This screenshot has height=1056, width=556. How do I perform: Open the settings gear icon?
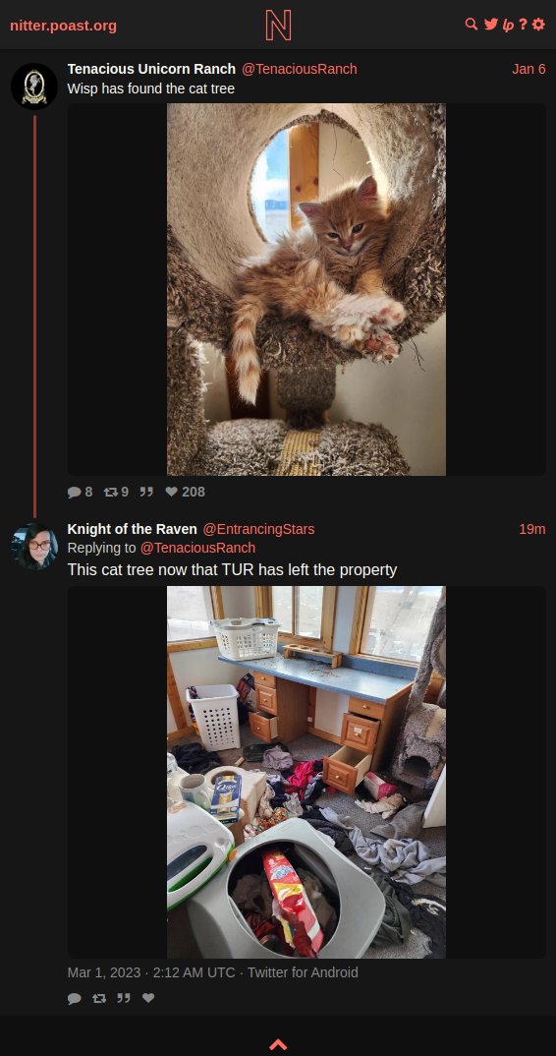point(538,25)
